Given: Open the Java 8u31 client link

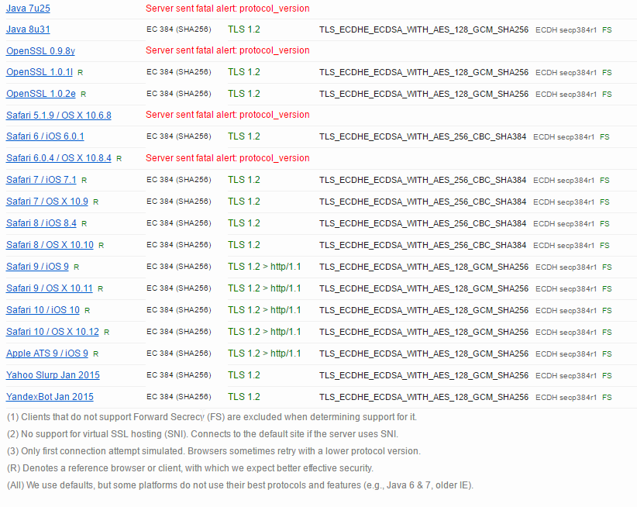Looking at the screenshot, I should tap(28, 29).
